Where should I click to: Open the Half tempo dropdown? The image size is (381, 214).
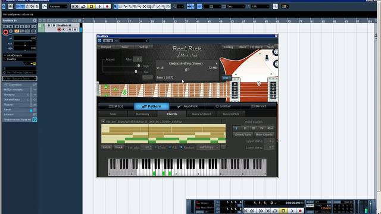pos(208,147)
